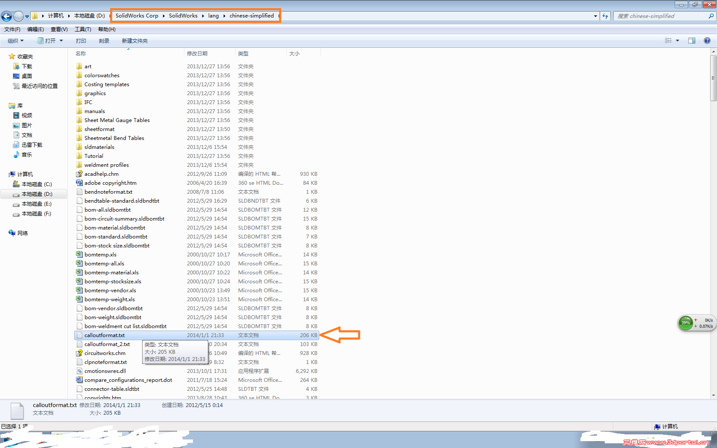Open the 编辑(E) menu
Image resolution: width=717 pixels, height=448 pixels.
(35, 29)
